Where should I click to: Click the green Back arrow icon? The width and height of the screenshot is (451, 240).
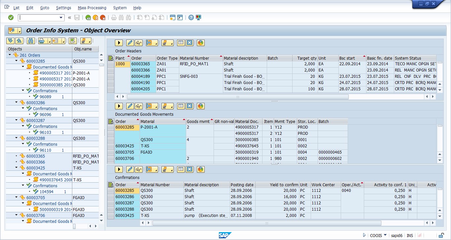coord(88,17)
